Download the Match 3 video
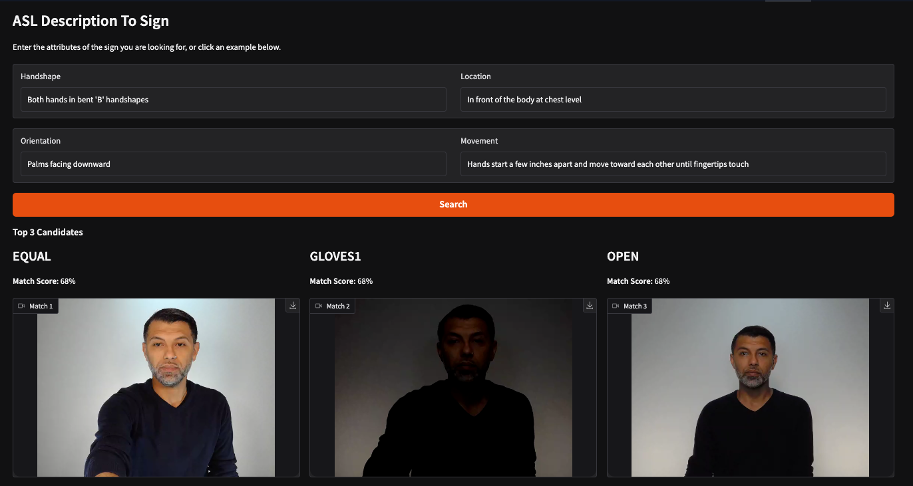The image size is (913, 486). click(886, 306)
